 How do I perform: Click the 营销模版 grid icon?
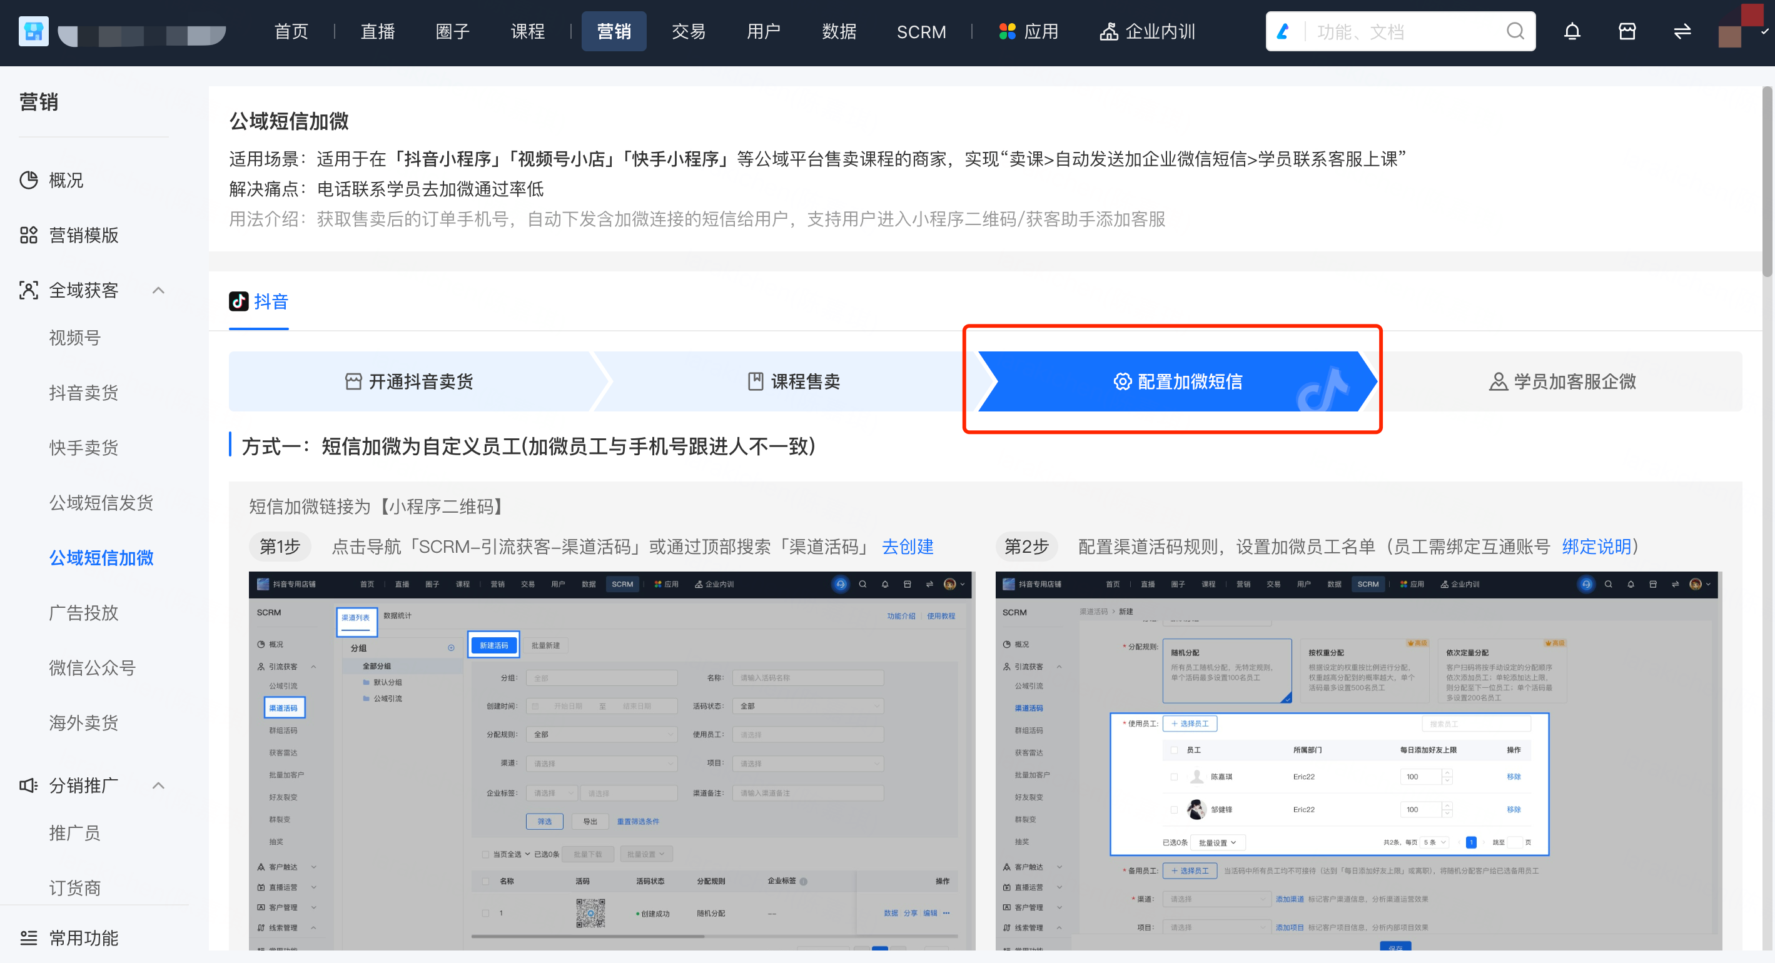coord(28,236)
